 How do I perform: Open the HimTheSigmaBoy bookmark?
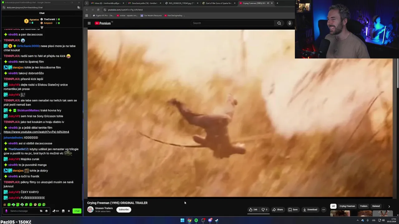(175, 16)
